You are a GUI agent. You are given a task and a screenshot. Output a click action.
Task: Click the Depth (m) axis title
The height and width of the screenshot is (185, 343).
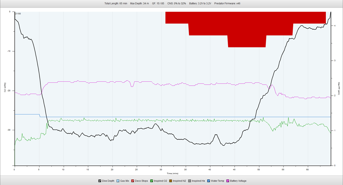click(x=5, y=88)
